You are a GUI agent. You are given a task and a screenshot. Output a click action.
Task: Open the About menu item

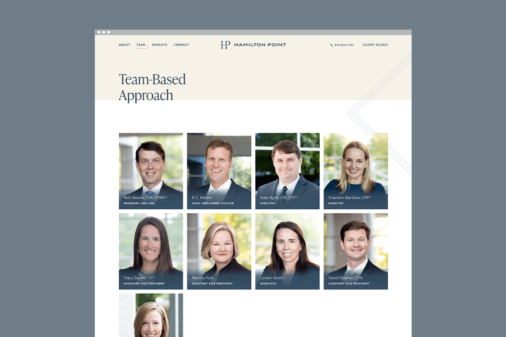124,45
